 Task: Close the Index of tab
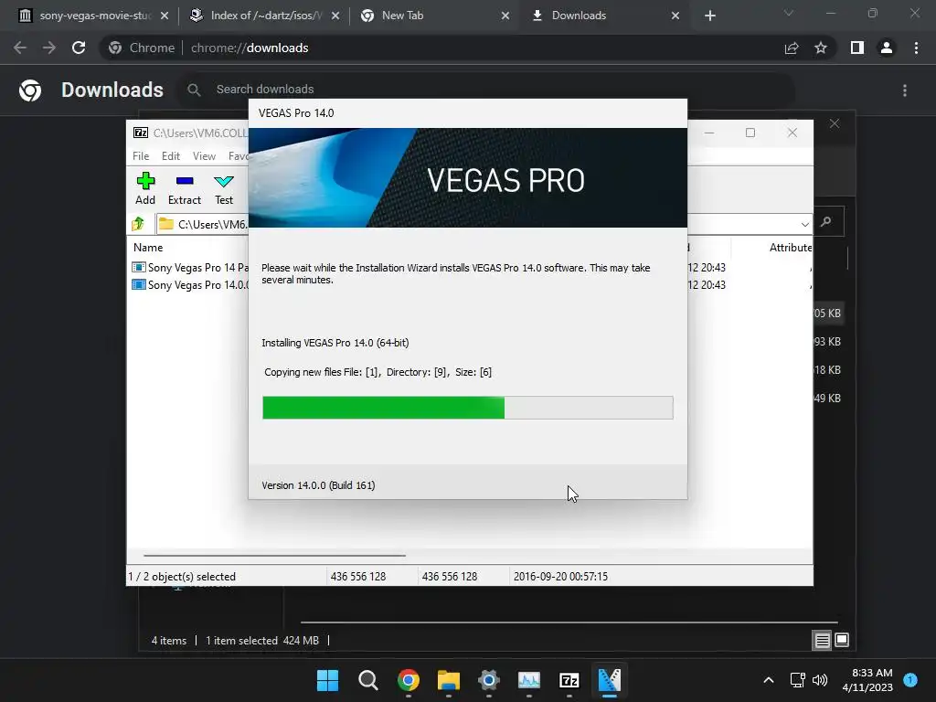point(335,16)
